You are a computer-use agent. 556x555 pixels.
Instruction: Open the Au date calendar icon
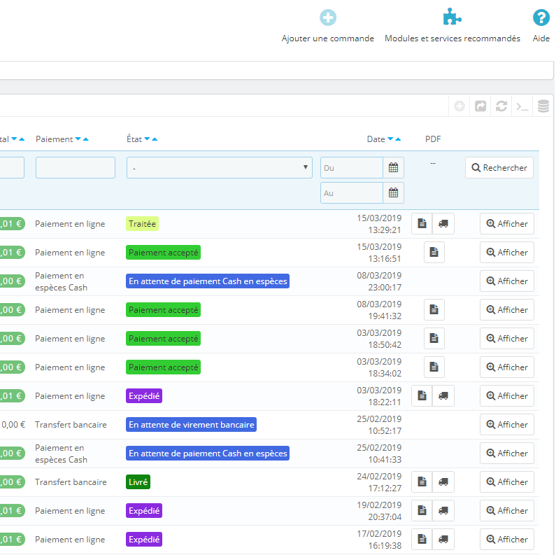[x=393, y=192]
